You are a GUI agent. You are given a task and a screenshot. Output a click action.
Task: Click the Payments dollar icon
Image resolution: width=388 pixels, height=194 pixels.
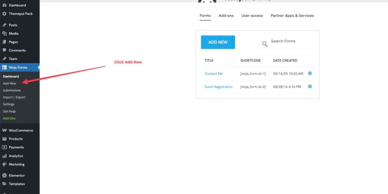pyautogui.click(x=4, y=147)
